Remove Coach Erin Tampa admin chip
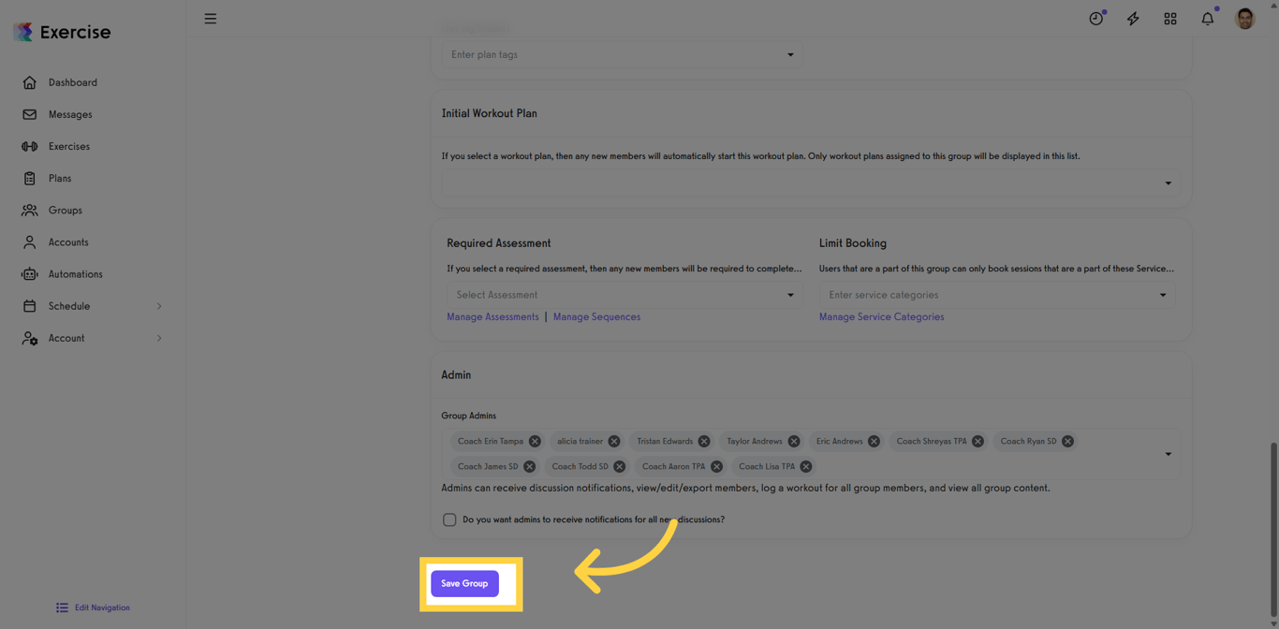The height and width of the screenshot is (629, 1279). coord(535,442)
